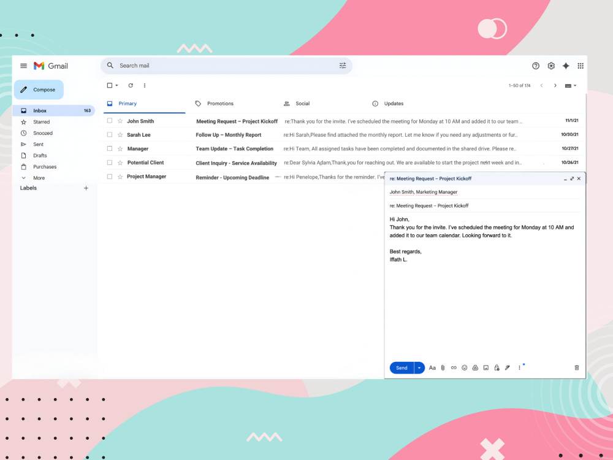Image resolution: width=613 pixels, height=460 pixels.
Task: Click the Gmail logo
Action: (x=51, y=66)
